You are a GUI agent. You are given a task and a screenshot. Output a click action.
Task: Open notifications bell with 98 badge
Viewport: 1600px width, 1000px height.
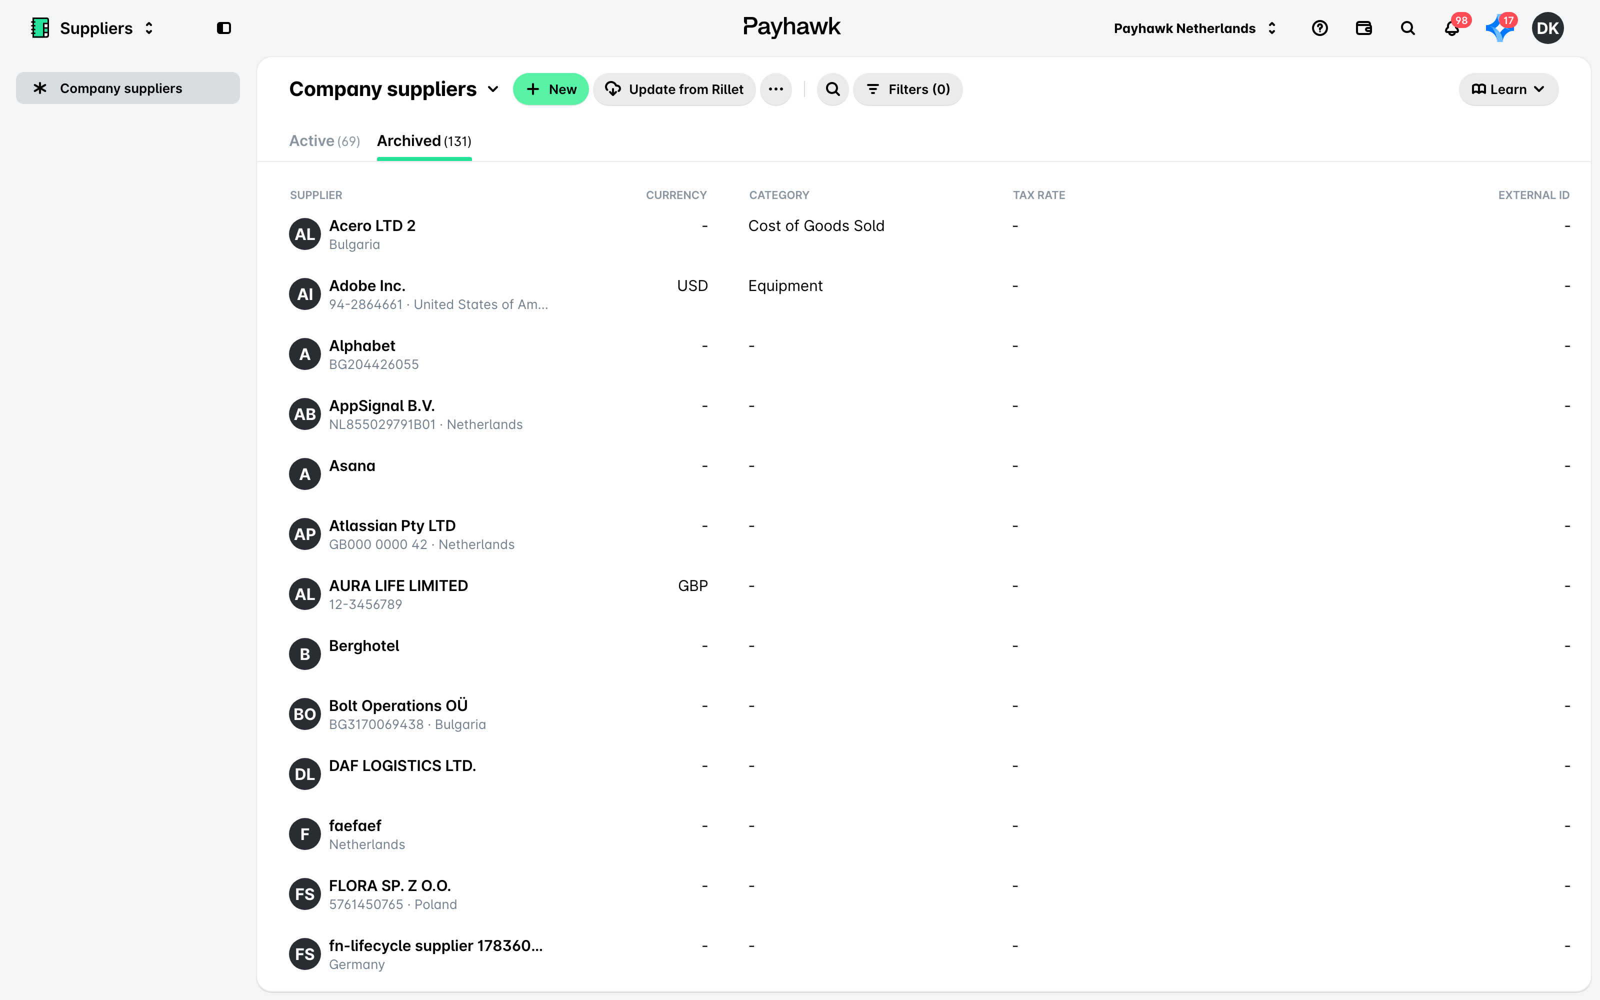1452,28
